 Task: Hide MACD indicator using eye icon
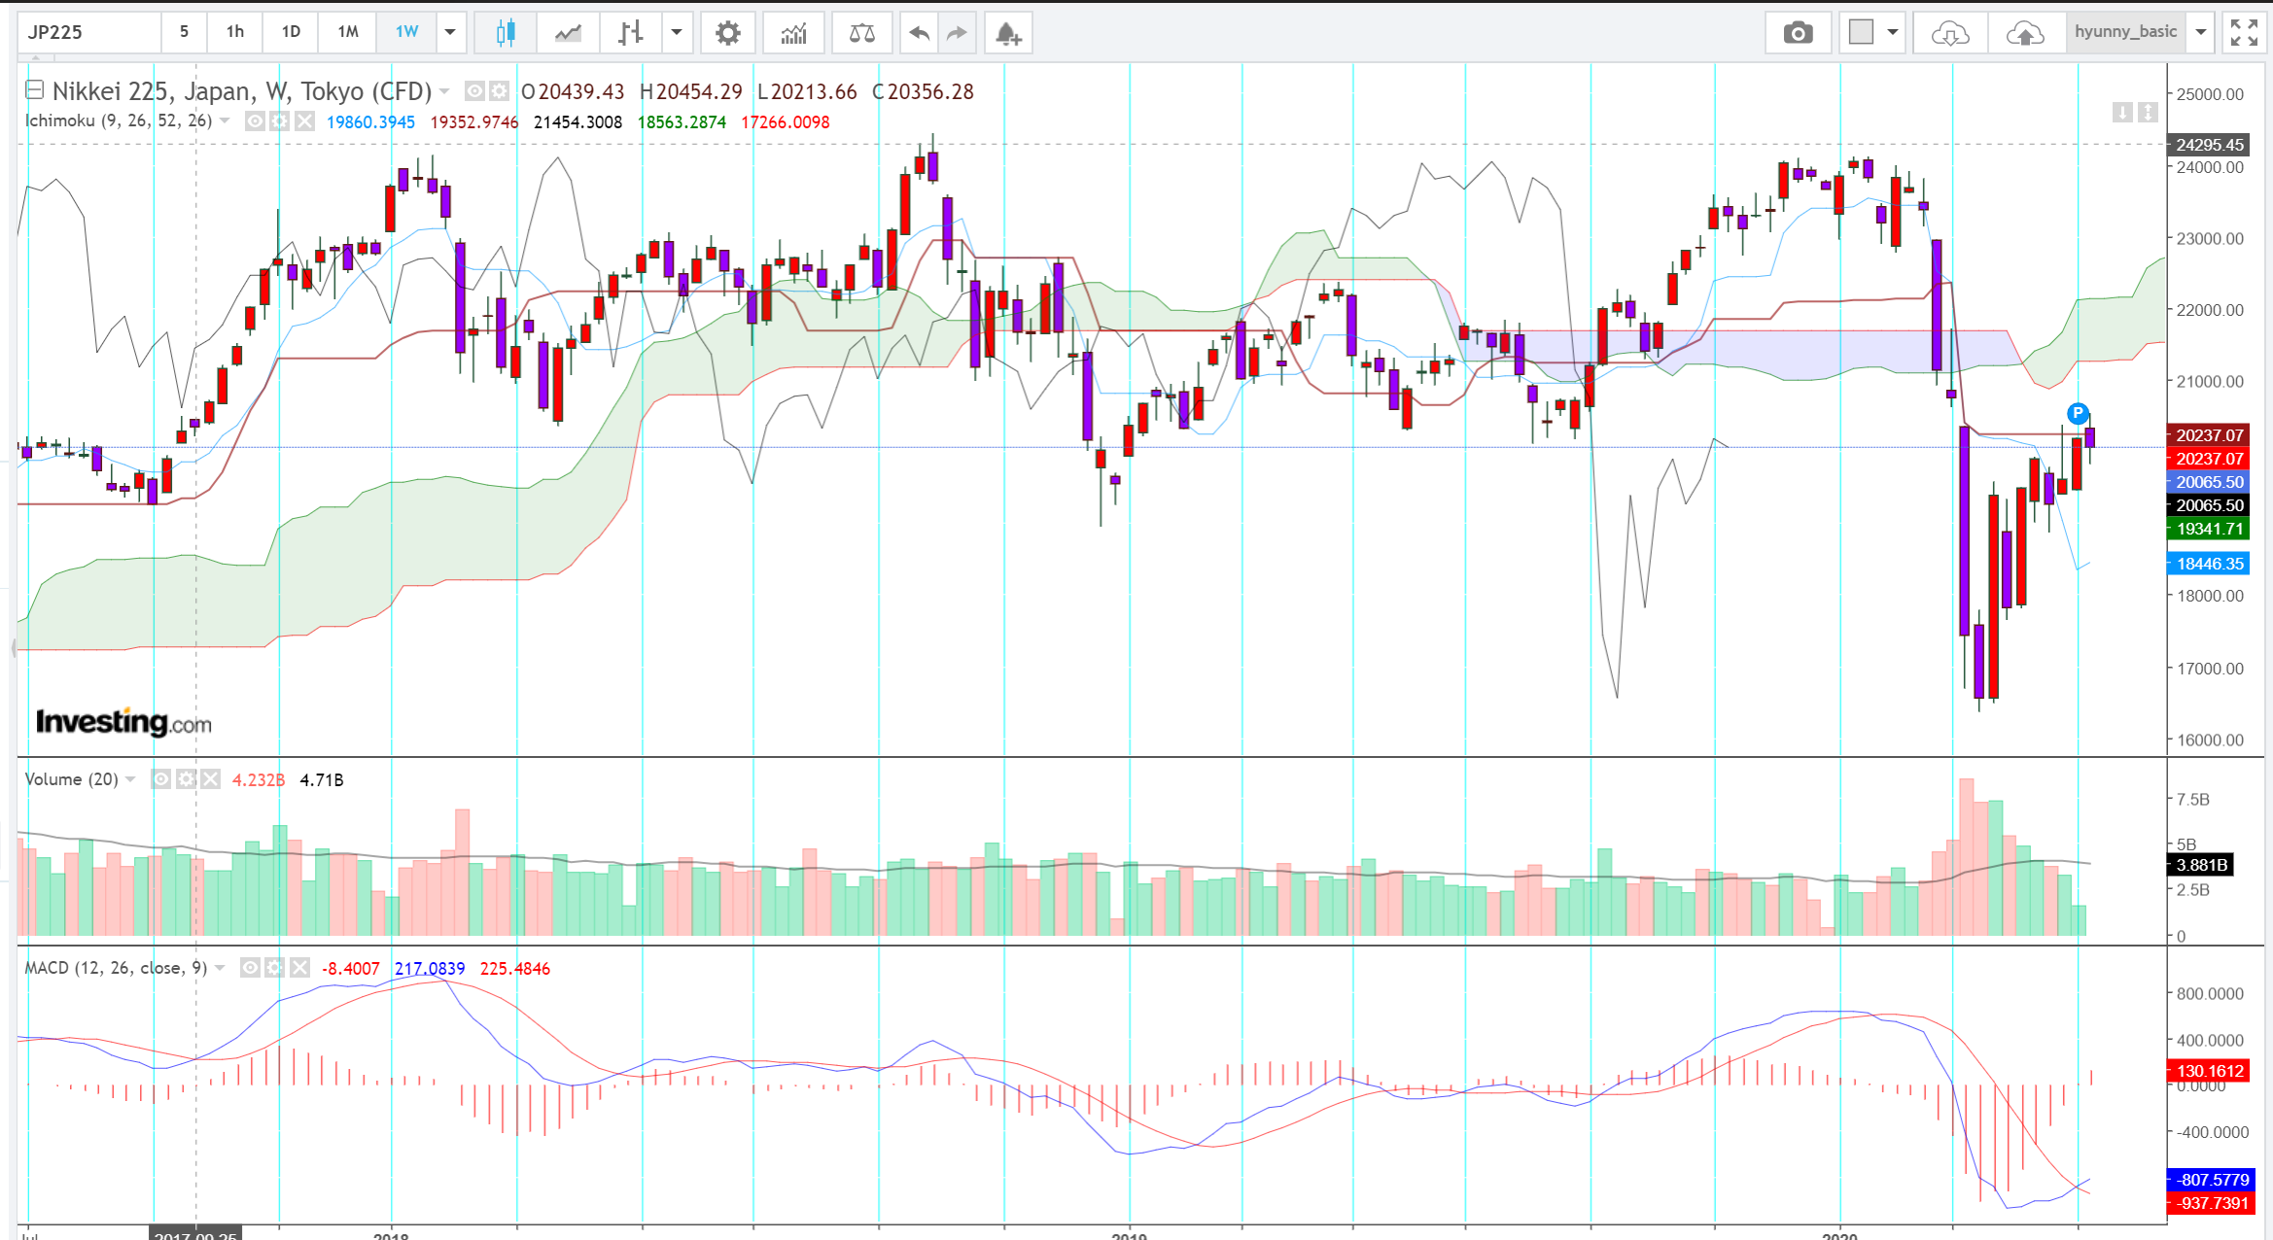click(250, 968)
